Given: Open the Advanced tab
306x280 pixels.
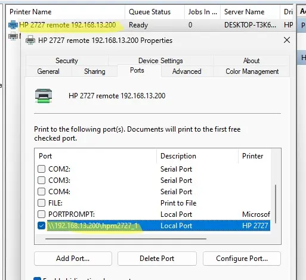Looking at the screenshot, I should click(187, 71).
